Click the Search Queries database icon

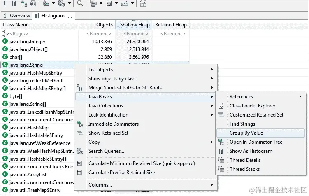[79, 151]
